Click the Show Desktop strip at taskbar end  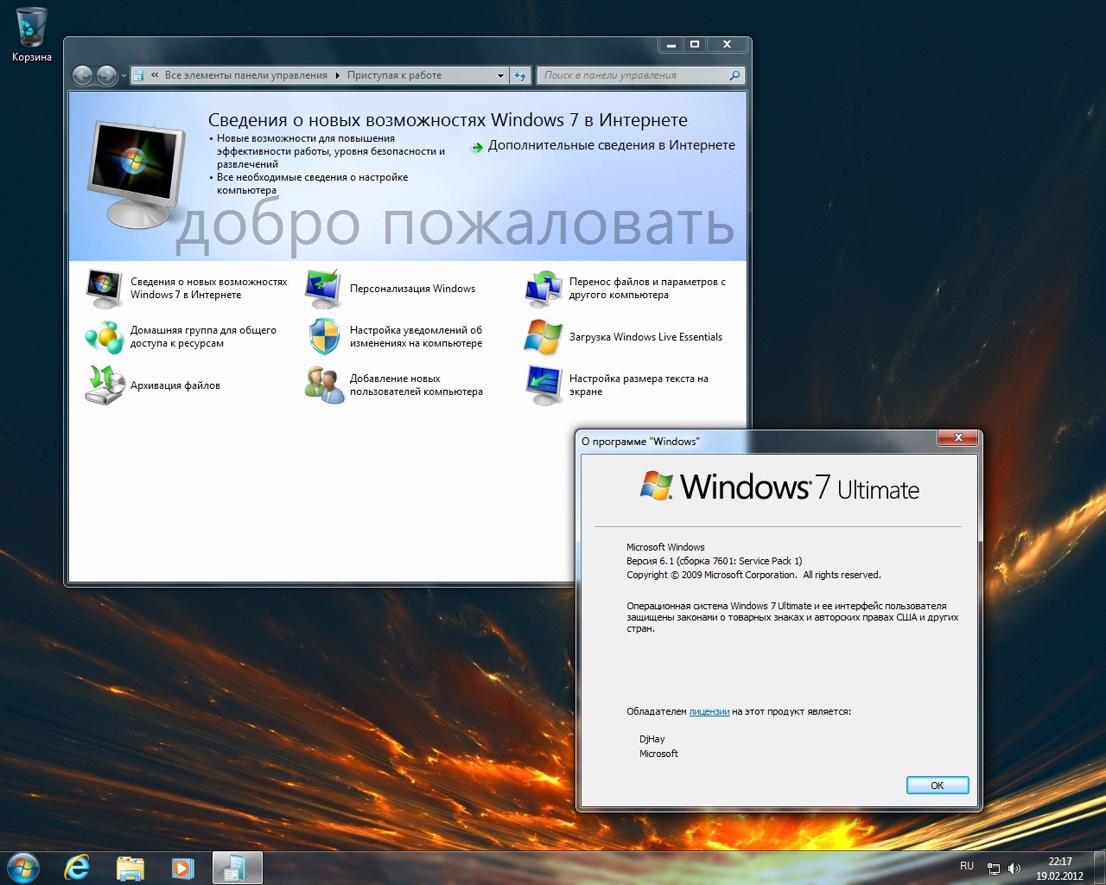click(1099, 868)
